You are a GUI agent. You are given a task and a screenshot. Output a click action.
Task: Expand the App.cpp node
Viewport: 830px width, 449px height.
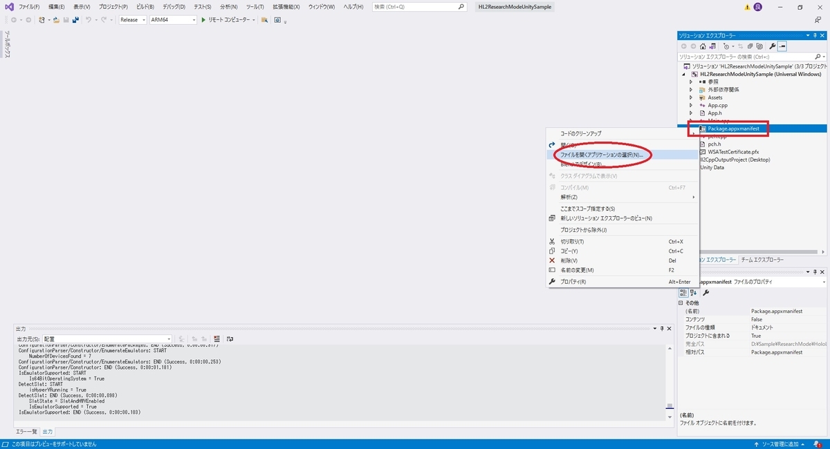click(690, 106)
